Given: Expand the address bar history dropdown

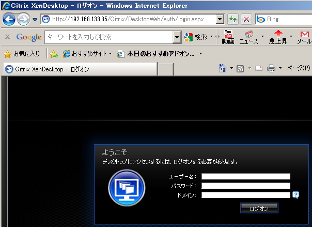Looking at the screenshot, I should click(x=220, y=19).
